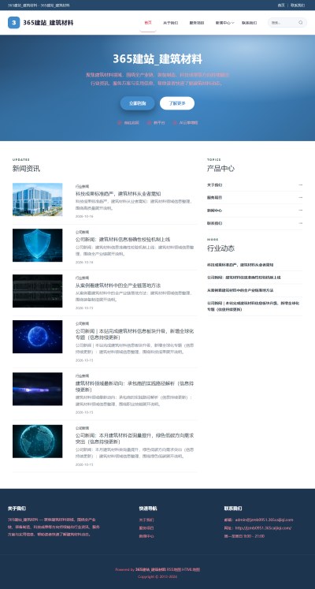
Task: Click footer quick nav 服务项目 link
Action: coord(146,528)
